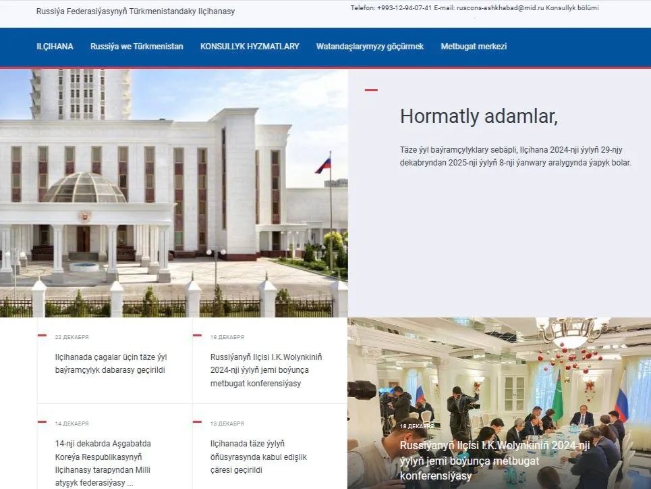
Task: Open the Metbugat merkezi menu
Action: [x=474, y=47]
